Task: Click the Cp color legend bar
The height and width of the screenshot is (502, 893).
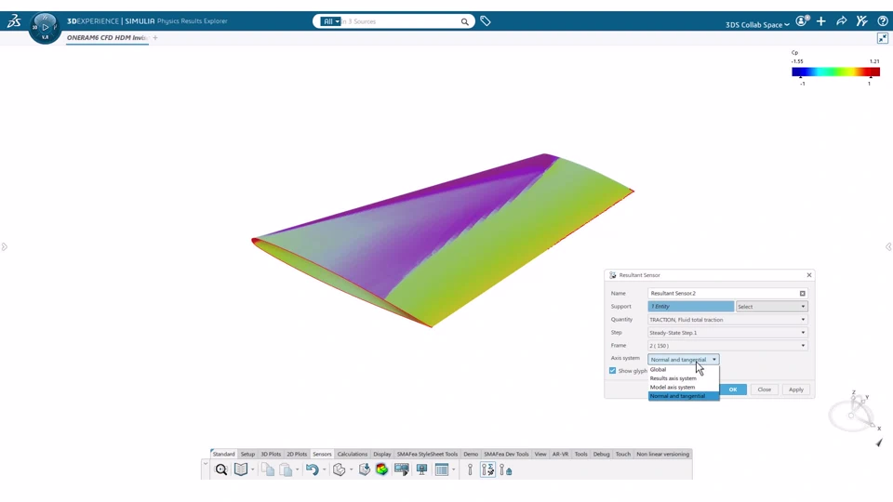Action: [835, 72]
